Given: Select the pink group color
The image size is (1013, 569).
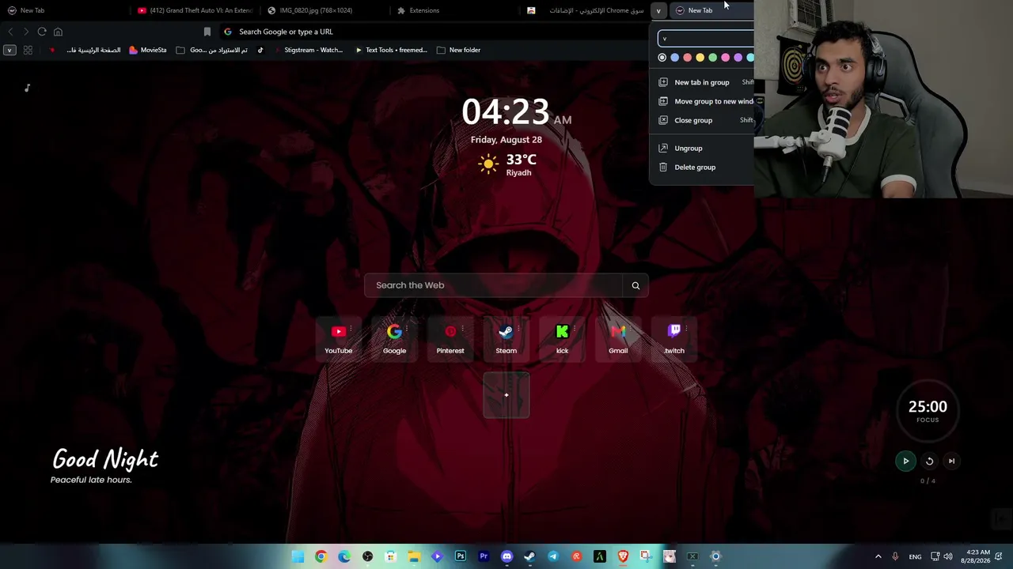Looking at the screenshot, I should (726, 57).
